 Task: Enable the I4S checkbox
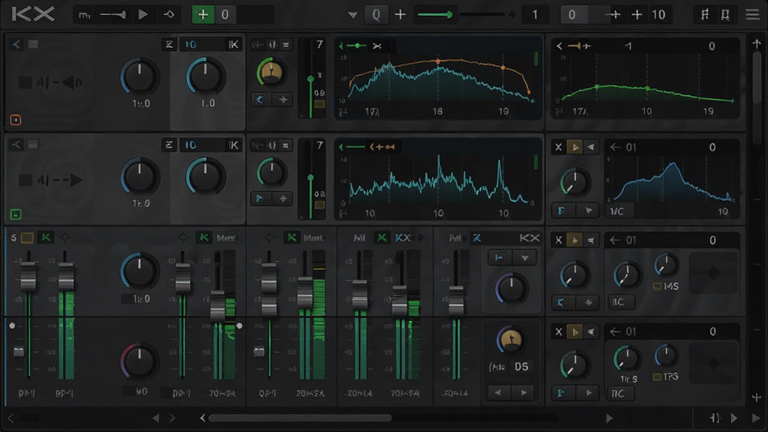[x=657, y=286]
